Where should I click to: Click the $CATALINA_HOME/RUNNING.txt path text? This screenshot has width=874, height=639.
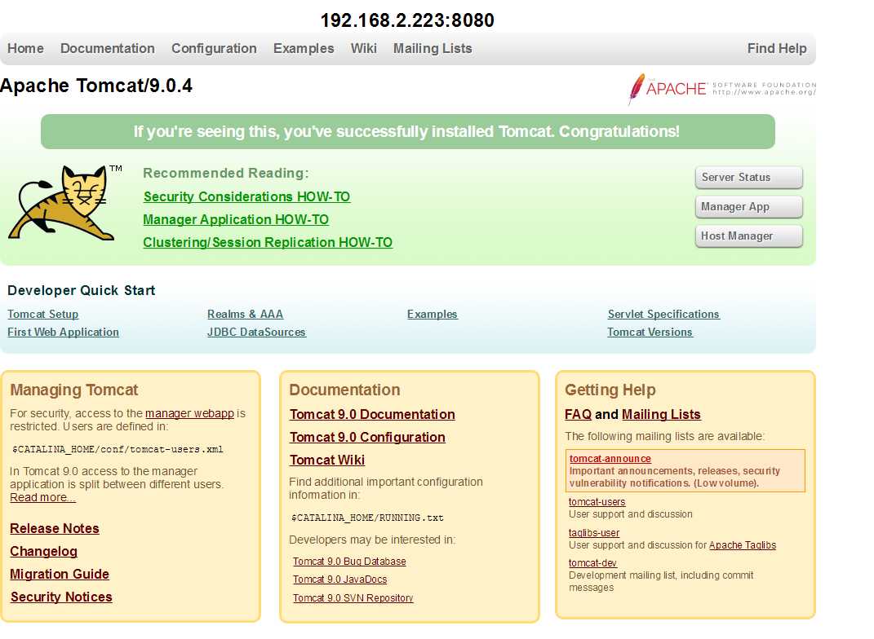point(367,518)
